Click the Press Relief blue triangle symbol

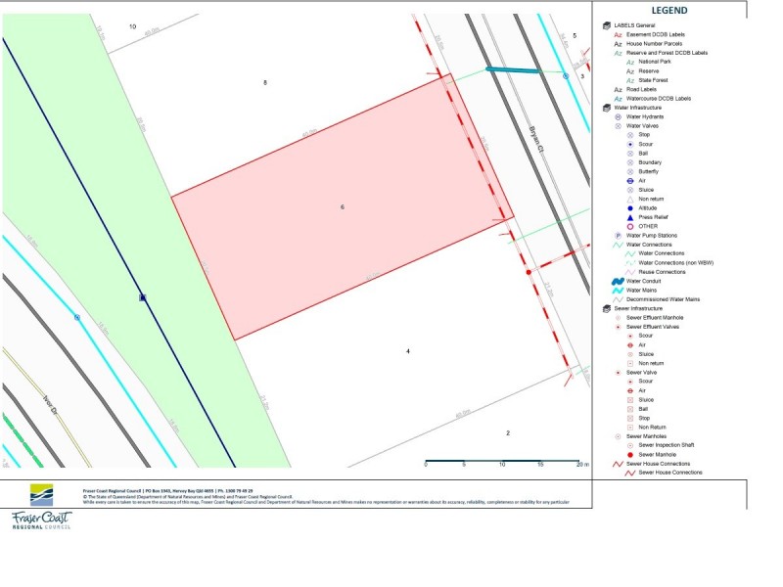click(x=630, y=217)
